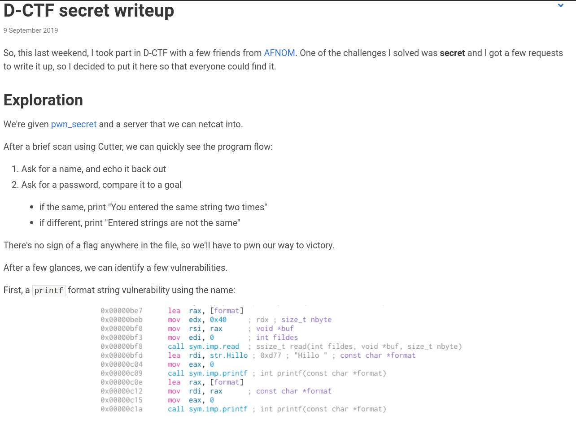Click the 'no sign of a flag' paragraph
Image resolution: width=576 pixels, height=425 pixels.
click(x=169, y=245)
